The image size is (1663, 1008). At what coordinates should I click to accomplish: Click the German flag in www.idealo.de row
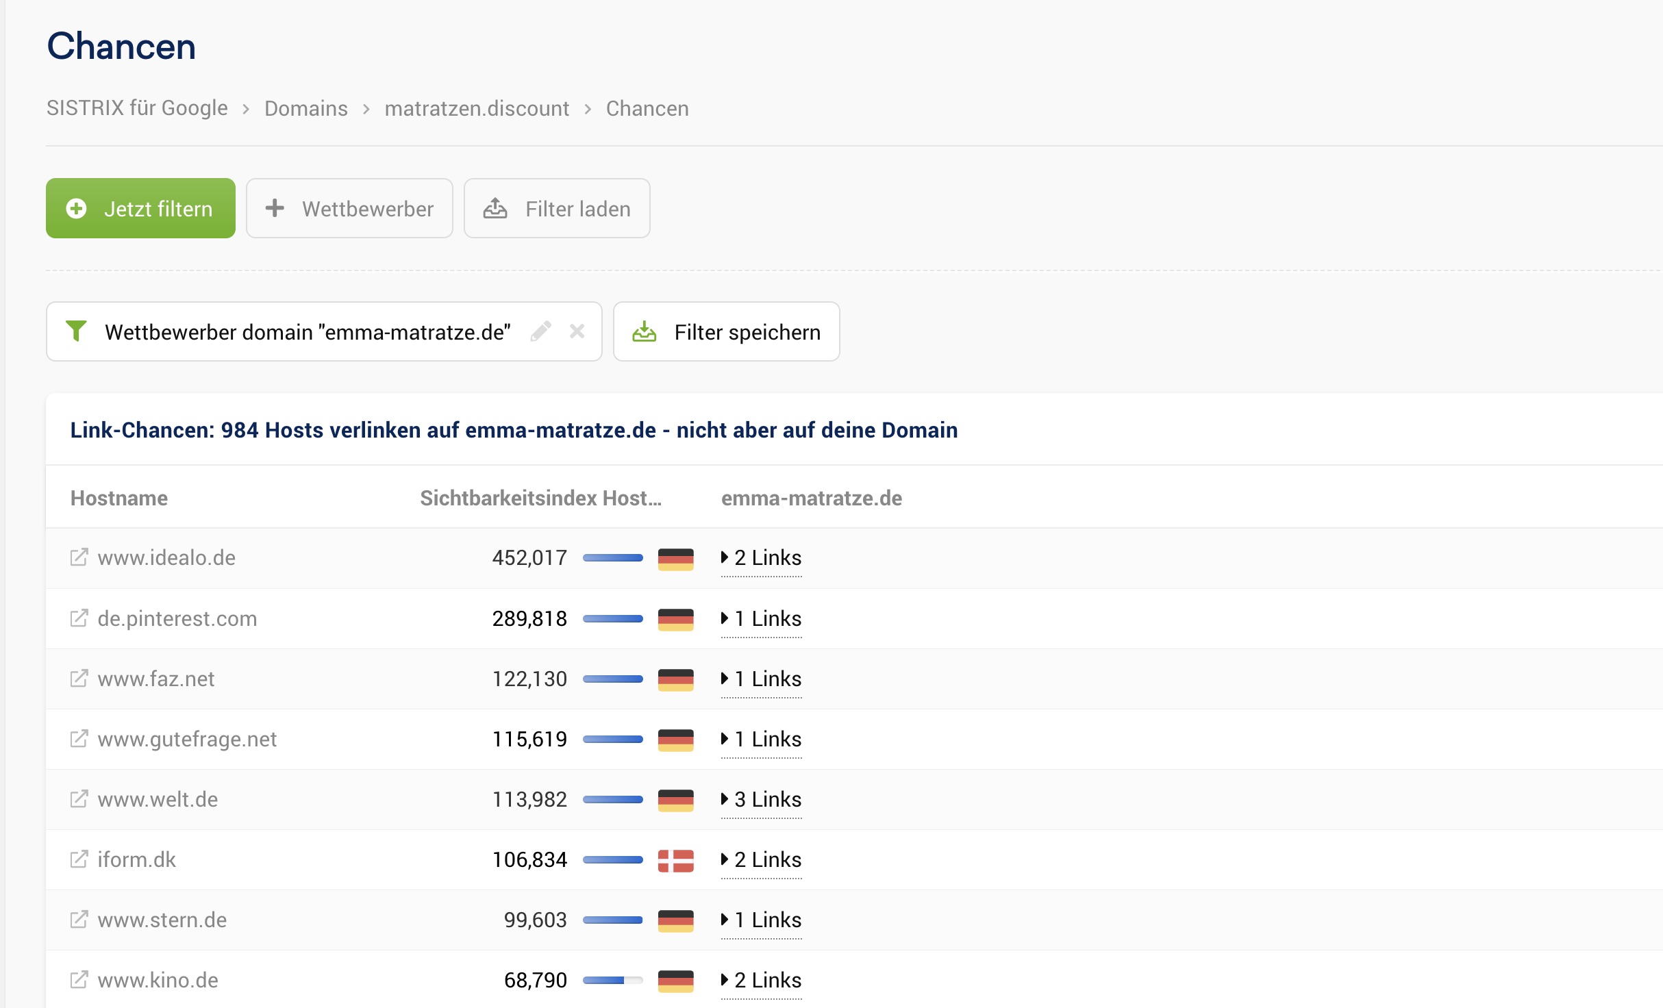click(675, 559)
